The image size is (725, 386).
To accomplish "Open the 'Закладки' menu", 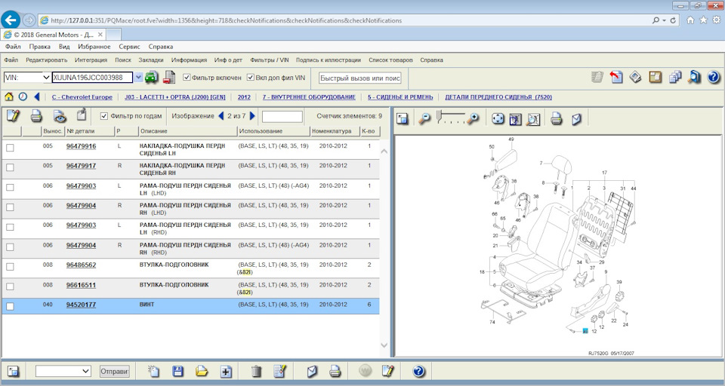I will pyautogui.click(x=151, y=60).
